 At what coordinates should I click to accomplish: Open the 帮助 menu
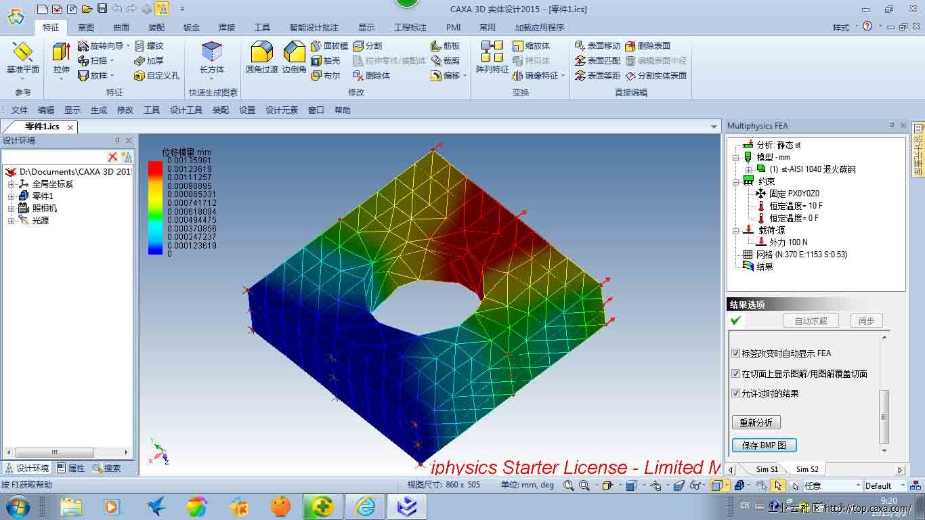point(343,110)
